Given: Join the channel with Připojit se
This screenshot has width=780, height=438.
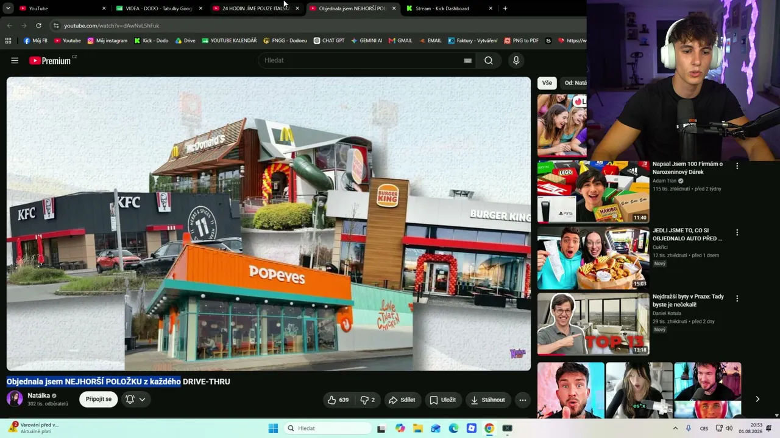Looking at the screenshot, I should (99, 399).
